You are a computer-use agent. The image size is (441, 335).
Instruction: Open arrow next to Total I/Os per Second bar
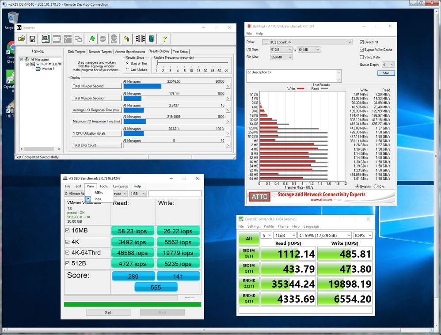pos(228,86)
